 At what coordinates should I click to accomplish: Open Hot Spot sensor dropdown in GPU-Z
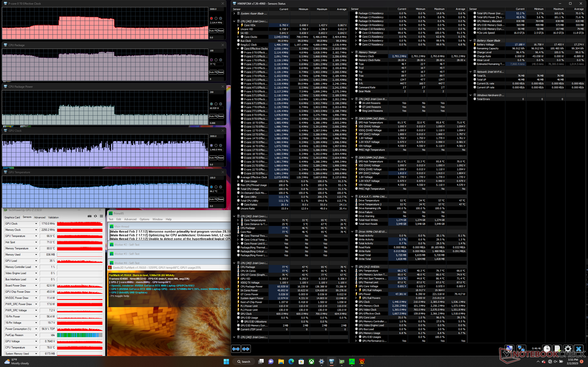click(36, 242)
